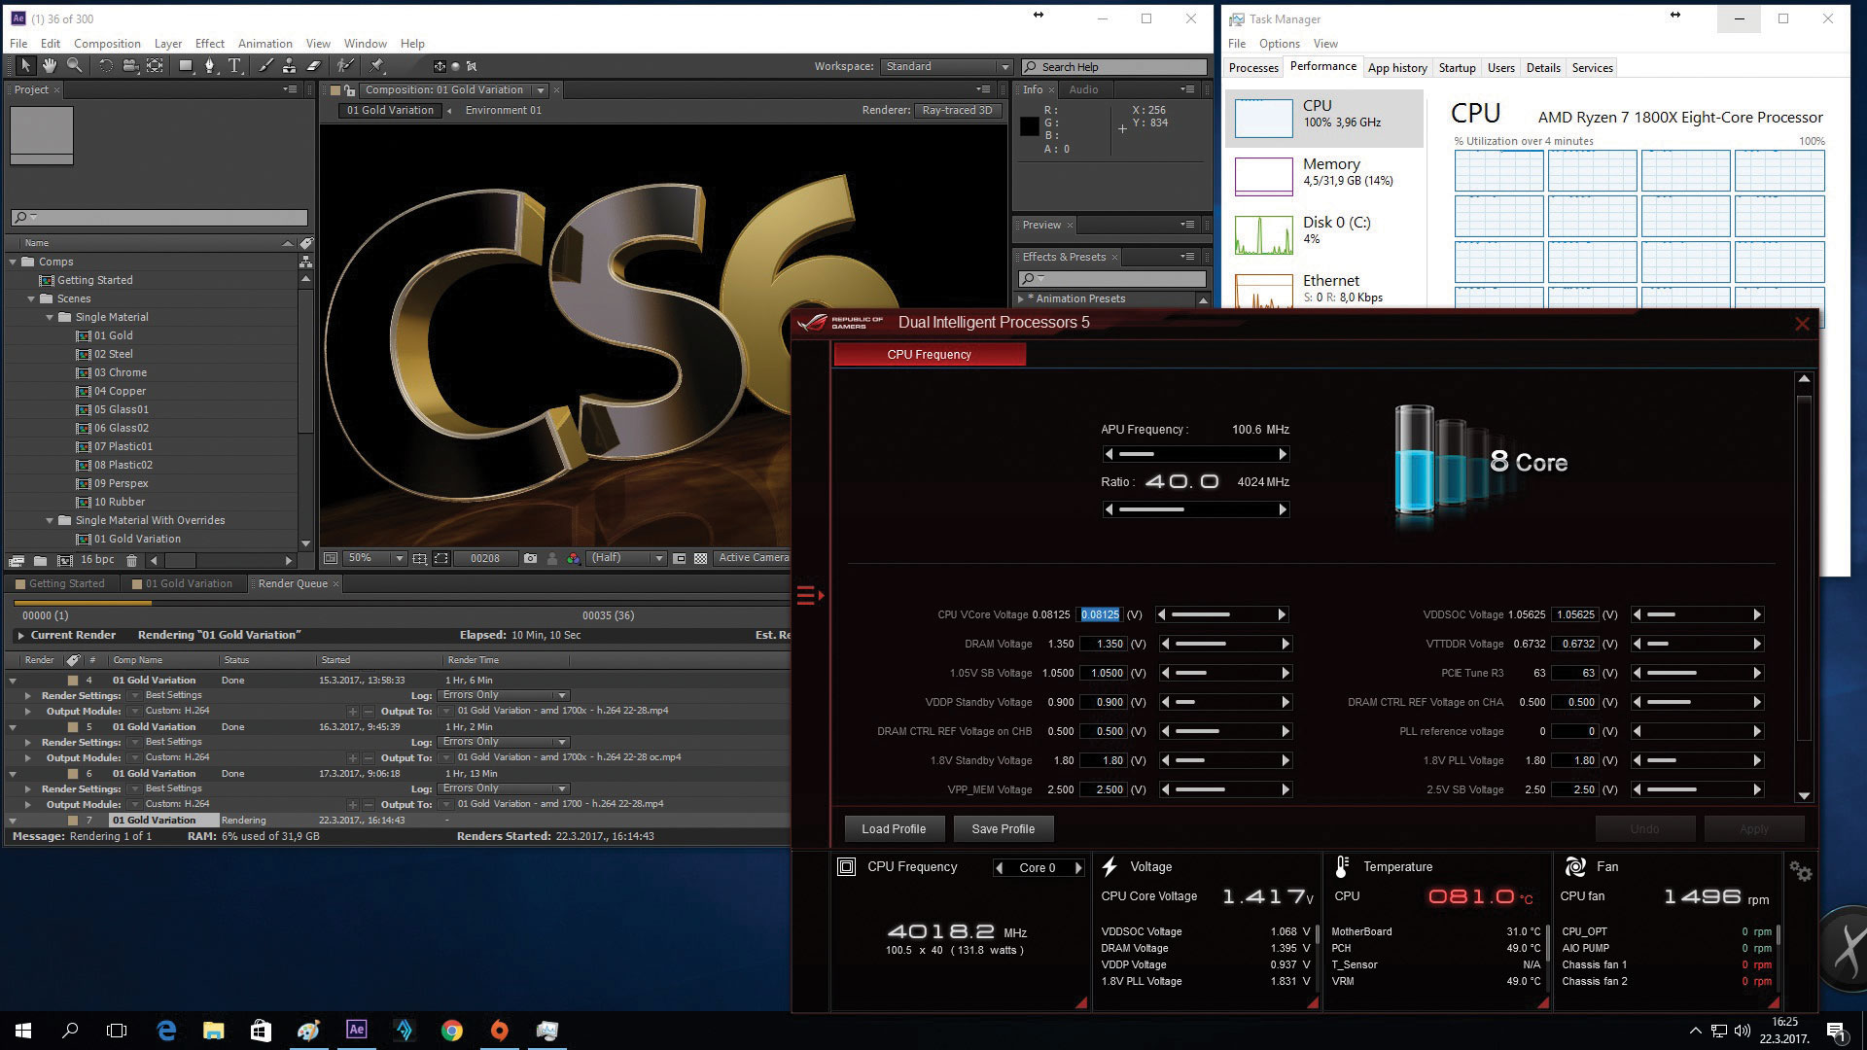Switch to the Startup tab in Task Manager
Image resolution: width=1867 pixels, height=1050 pixels.
[1457, 68]
